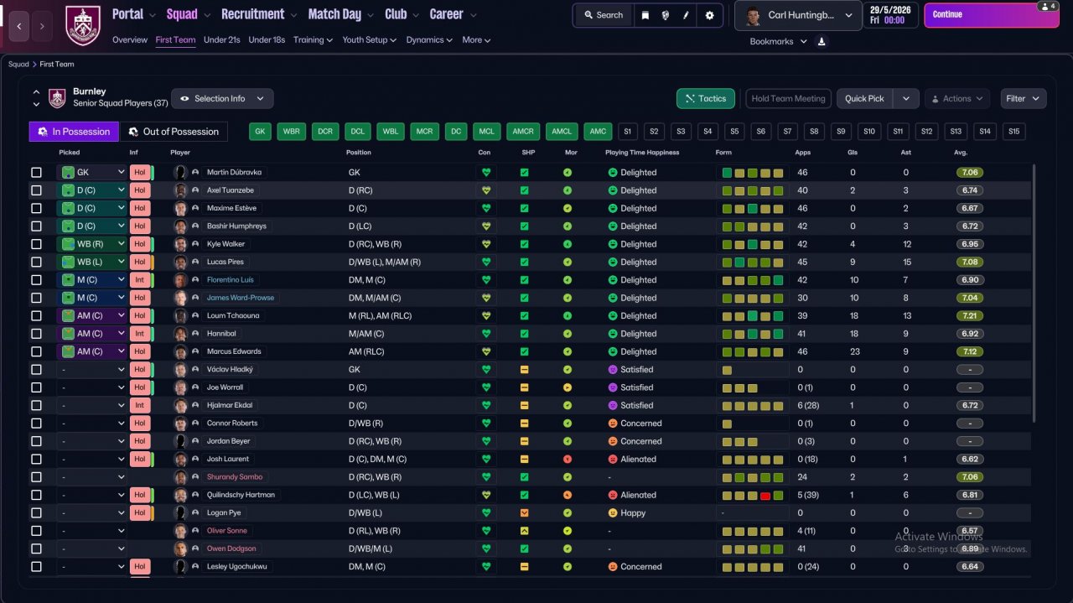Click Loum Tchaouna's 7.21 average rating
This screenshot has height=603, width=1073.
click(970, 316)
